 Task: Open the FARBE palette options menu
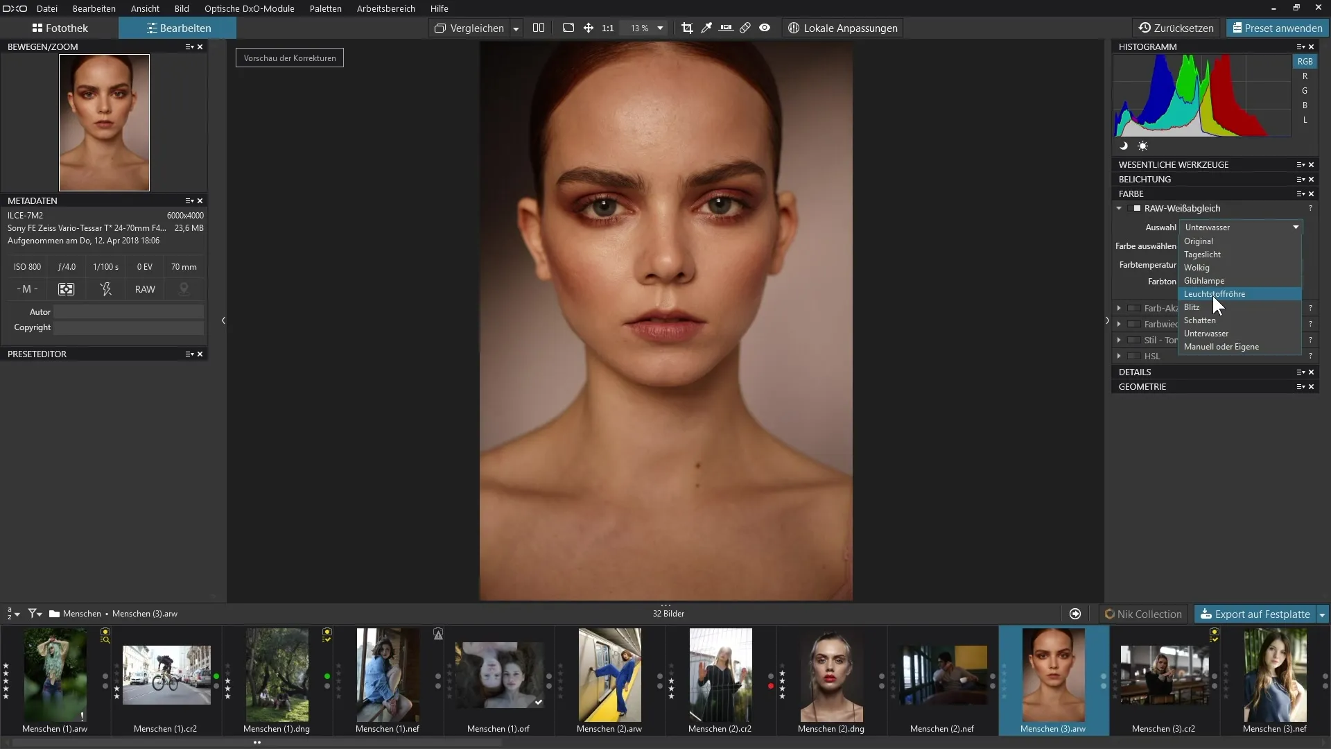[1300, 193]
